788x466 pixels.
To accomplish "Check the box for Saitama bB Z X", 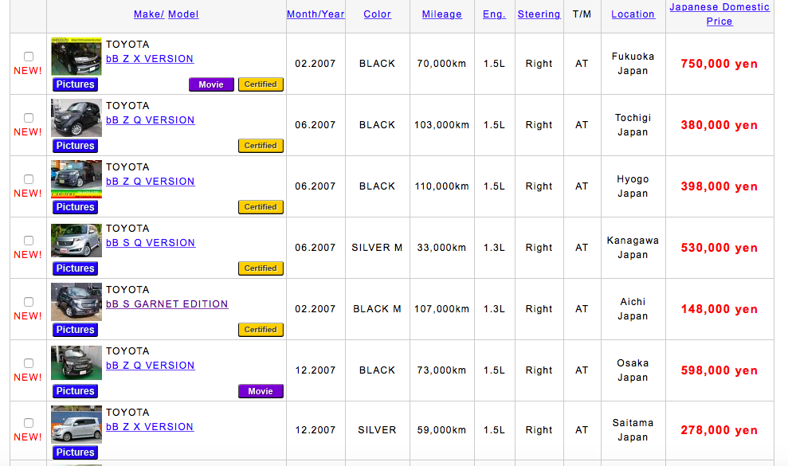I will (x=29, y=423).
